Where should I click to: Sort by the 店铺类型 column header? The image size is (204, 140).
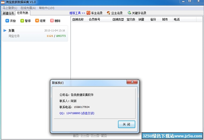tap(118, 19)
